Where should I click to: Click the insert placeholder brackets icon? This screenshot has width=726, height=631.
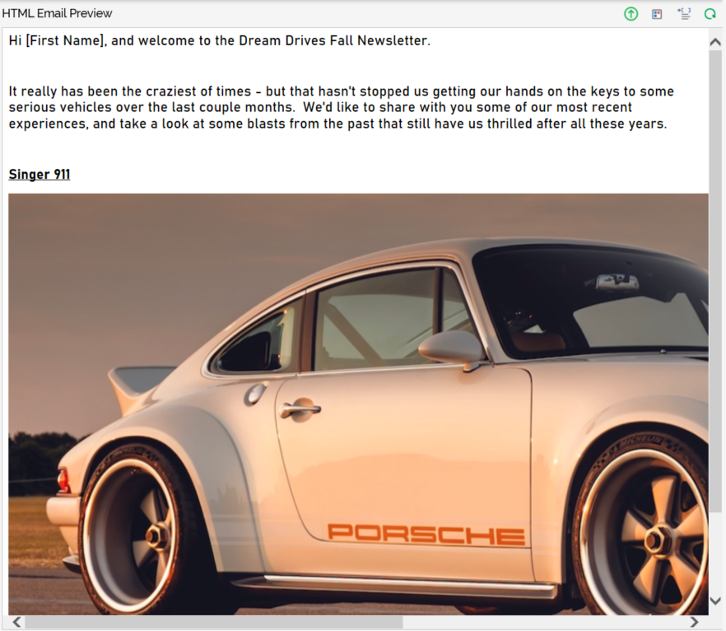click(684, 14)
